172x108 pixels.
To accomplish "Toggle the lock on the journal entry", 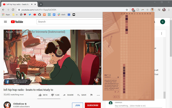I will [118, 77].
